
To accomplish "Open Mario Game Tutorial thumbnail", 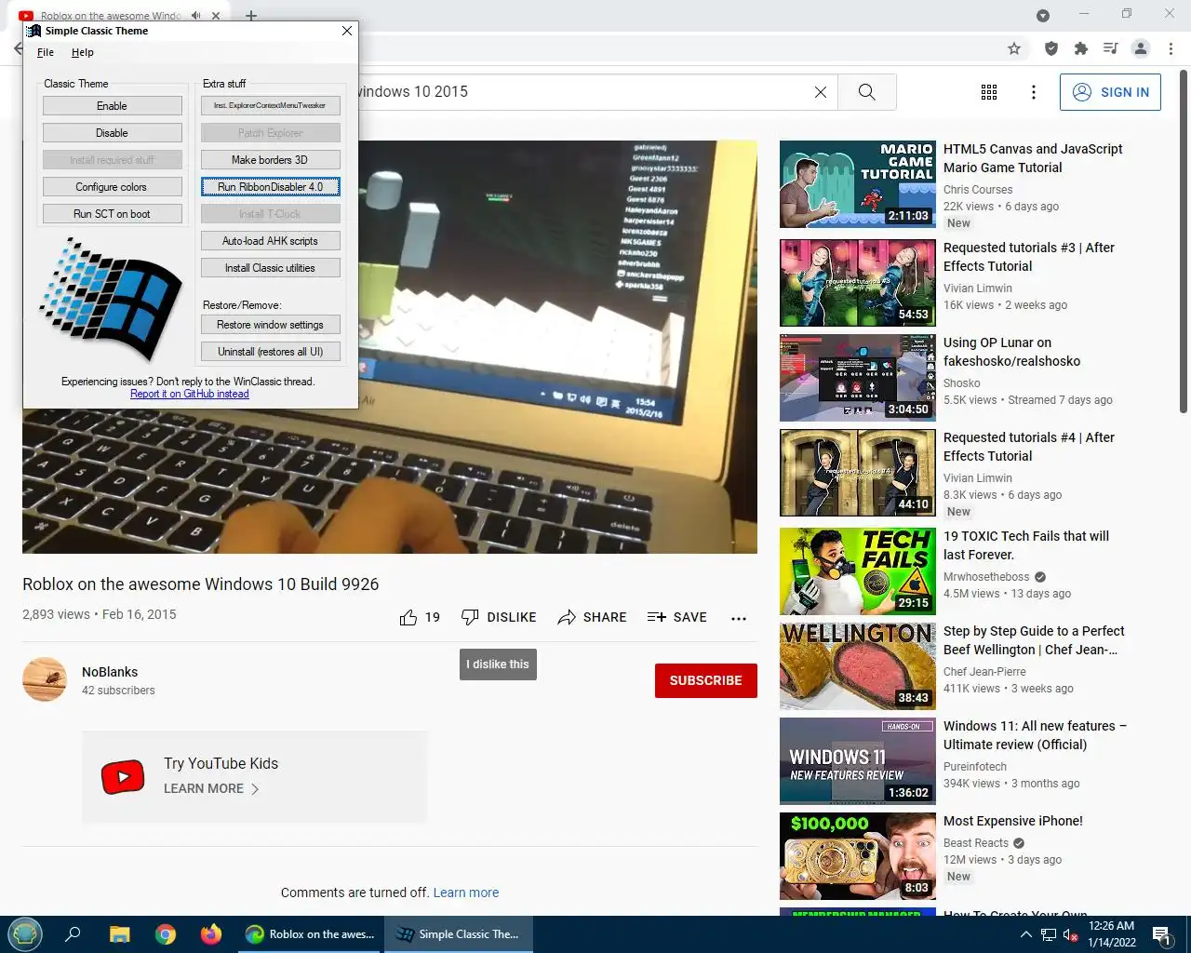I will tap(858, 184).
